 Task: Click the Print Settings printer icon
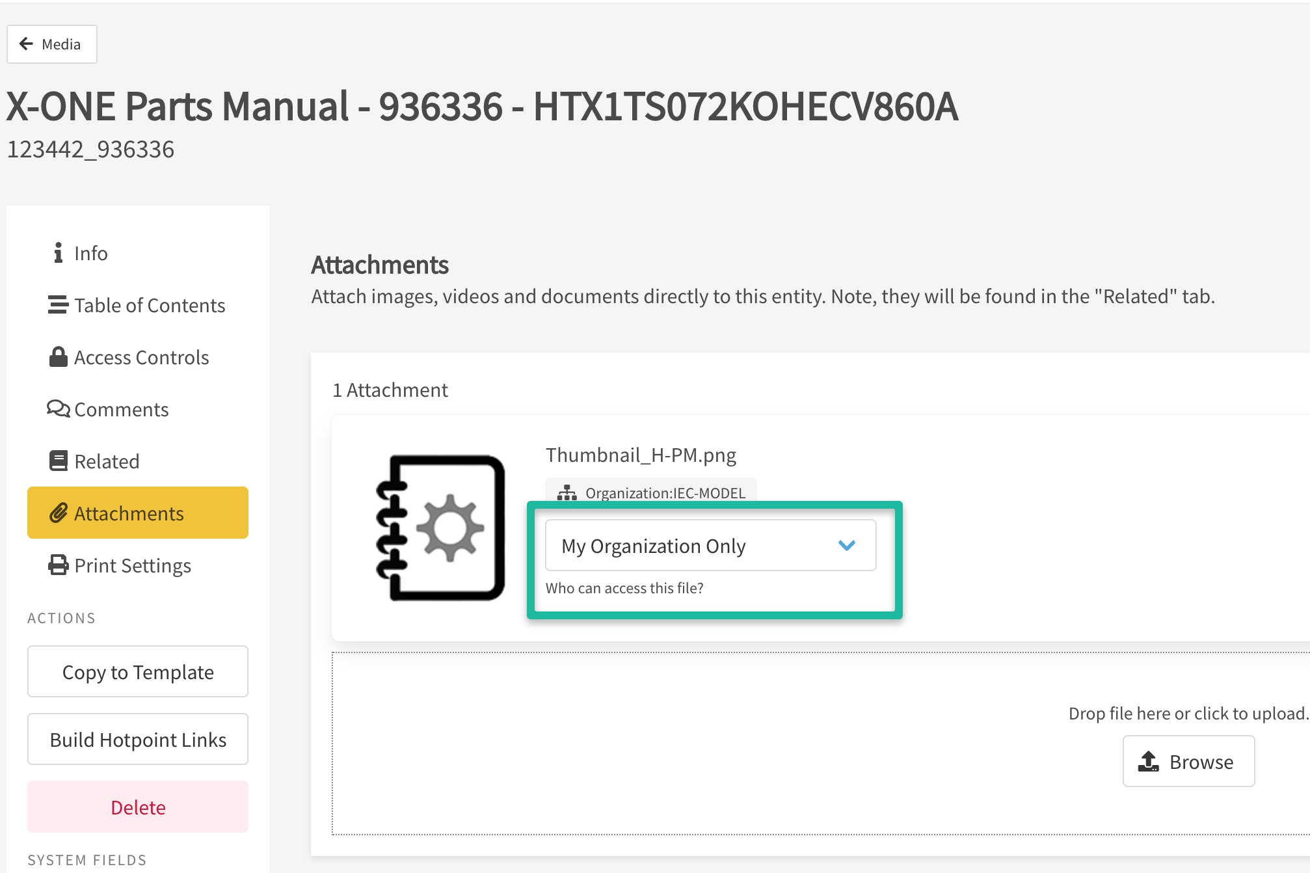tap(59, 565)
